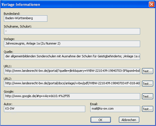
Task: Click the Quelle label
Action: pyautogui.click(x=8, y=52)
